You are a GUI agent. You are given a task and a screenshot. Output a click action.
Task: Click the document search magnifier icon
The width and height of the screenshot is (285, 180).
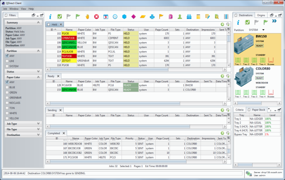point(217,17)
